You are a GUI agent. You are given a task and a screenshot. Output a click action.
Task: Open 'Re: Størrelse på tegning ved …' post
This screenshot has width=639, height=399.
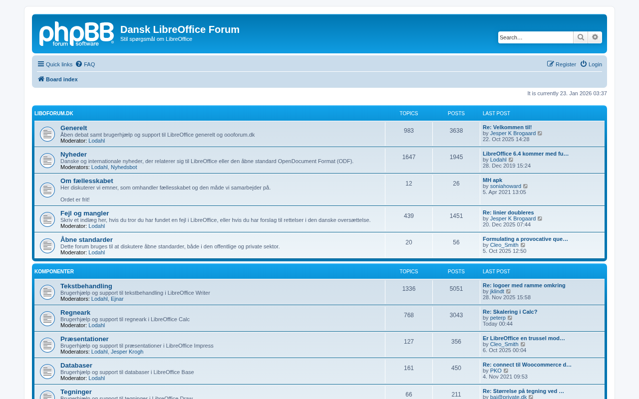[x=523, y=391]
